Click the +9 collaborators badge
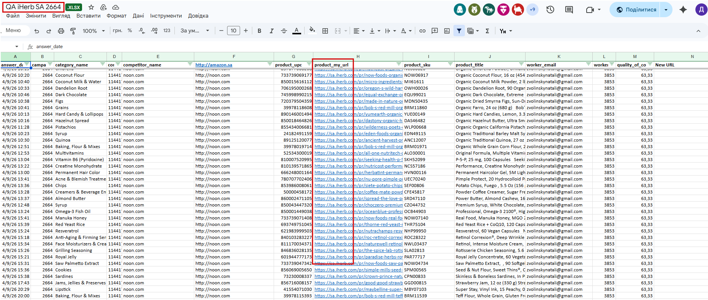 (x=532, y=10)
